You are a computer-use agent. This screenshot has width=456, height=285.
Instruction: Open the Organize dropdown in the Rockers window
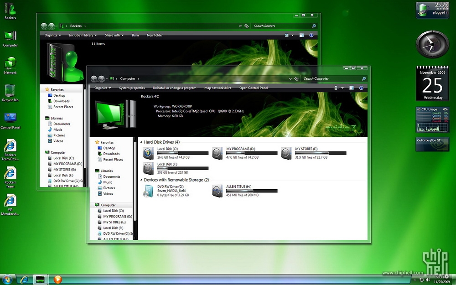(52, 35)
